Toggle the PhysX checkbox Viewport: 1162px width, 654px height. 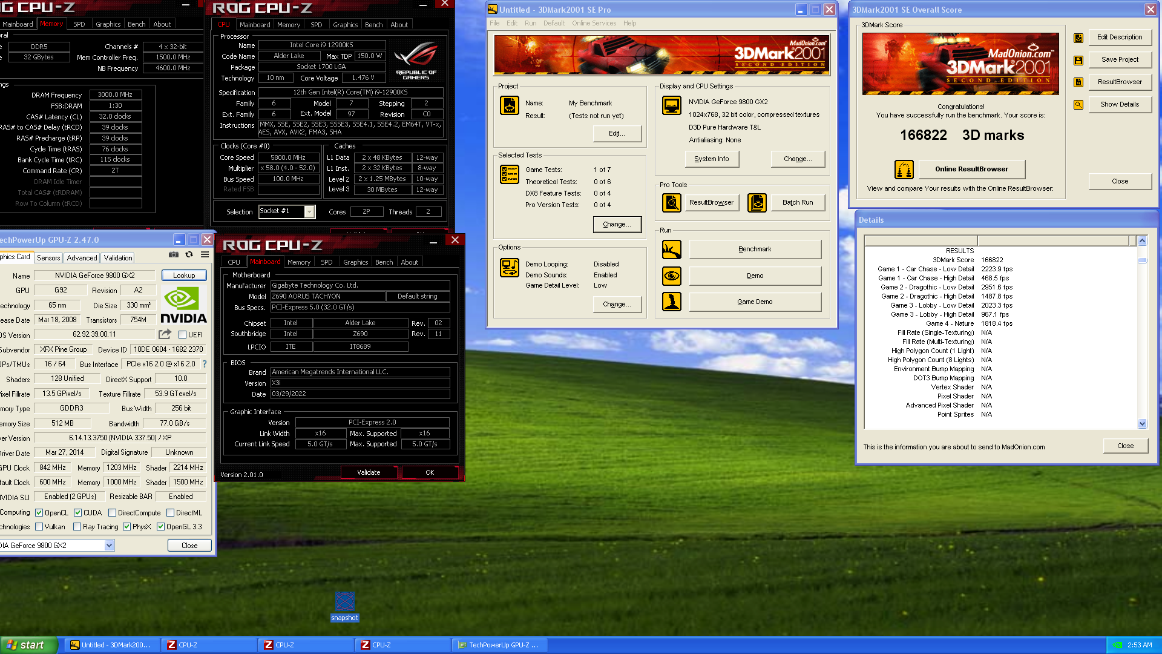(x=126, y=527)
